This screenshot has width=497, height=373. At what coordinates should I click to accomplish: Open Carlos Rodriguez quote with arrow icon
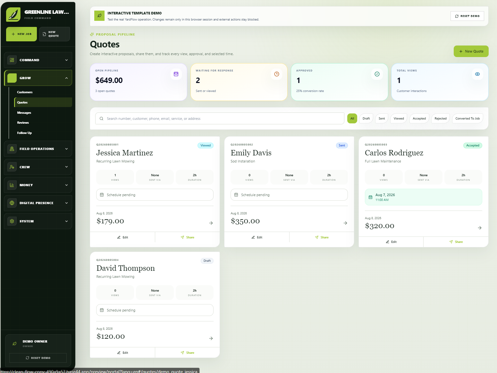click(480, 228)
